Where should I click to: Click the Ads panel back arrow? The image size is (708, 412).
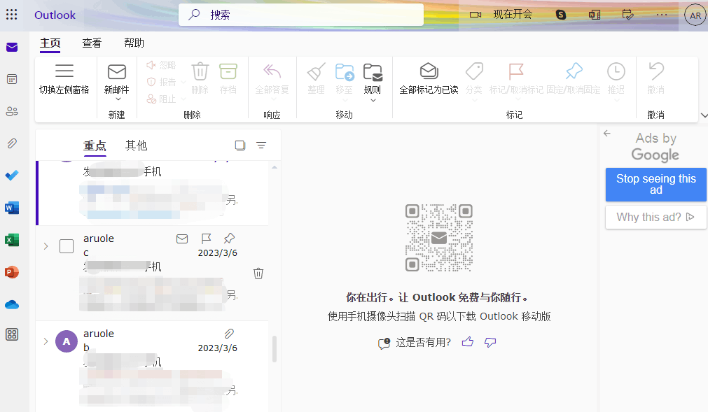coord(607,133)
